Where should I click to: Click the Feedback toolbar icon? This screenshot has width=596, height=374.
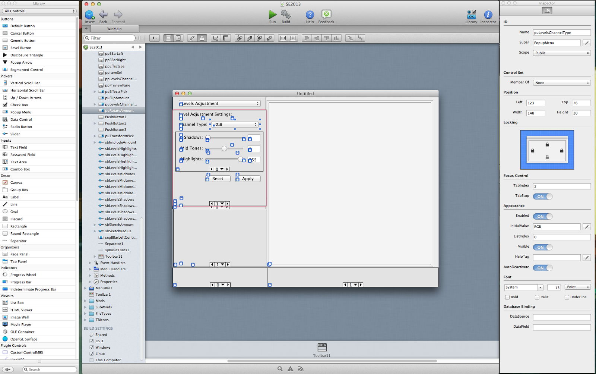point(326,15)
